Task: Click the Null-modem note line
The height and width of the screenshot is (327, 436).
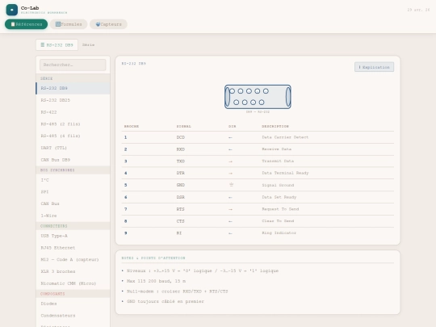Action: (x=177, y=291)
